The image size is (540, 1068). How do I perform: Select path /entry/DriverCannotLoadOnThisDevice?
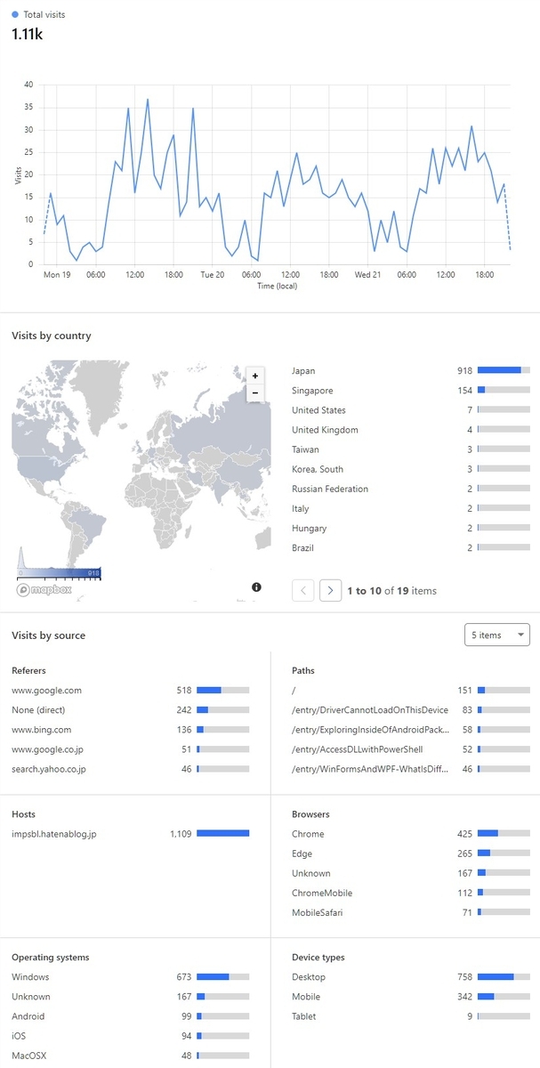tap(411, 709)
